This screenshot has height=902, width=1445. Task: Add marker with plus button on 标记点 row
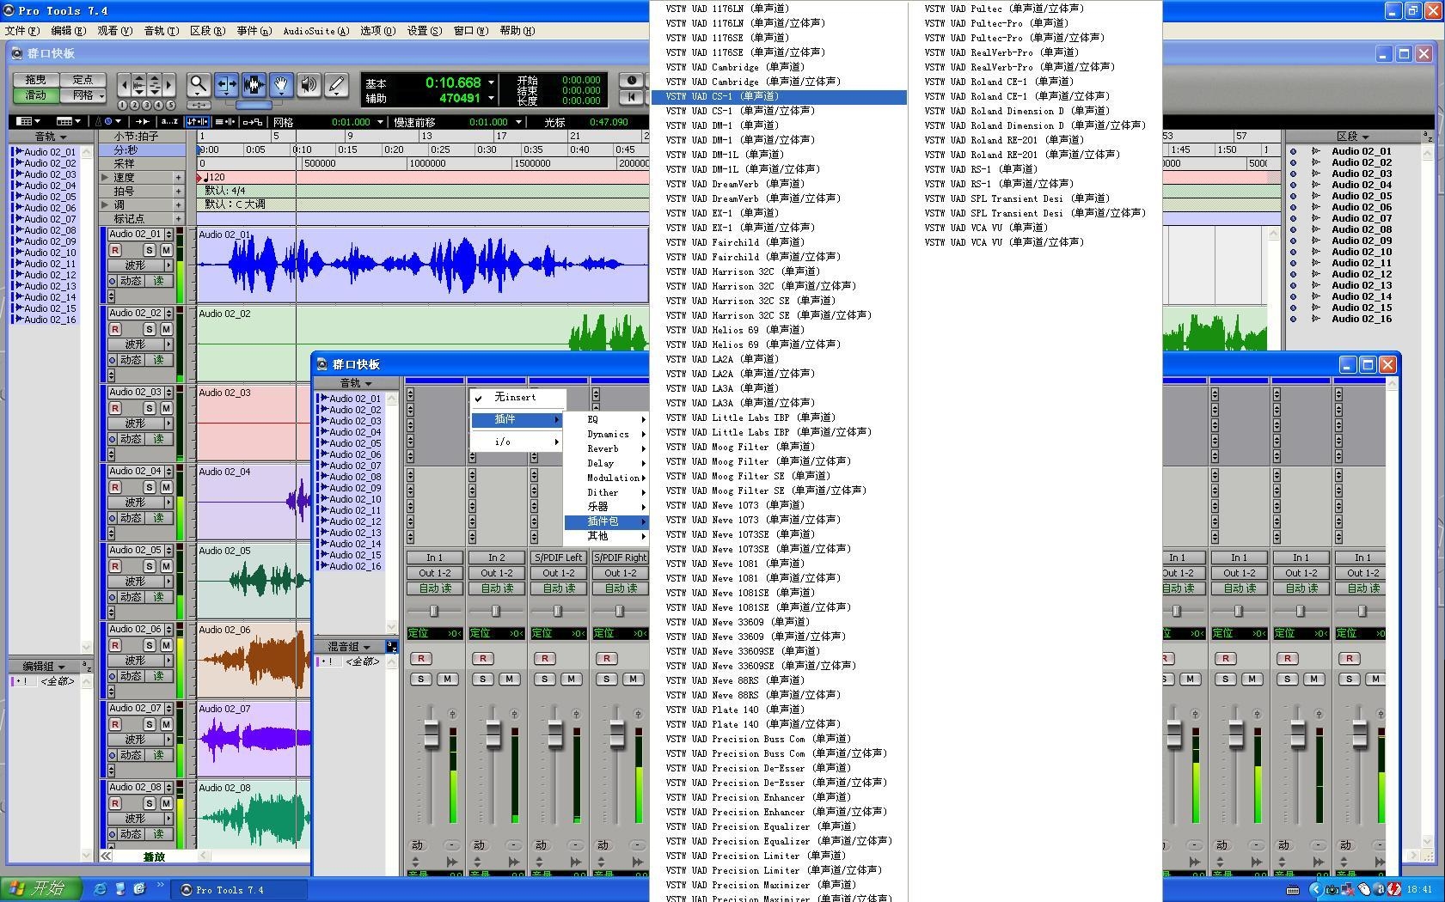click(x=179, y=219)
